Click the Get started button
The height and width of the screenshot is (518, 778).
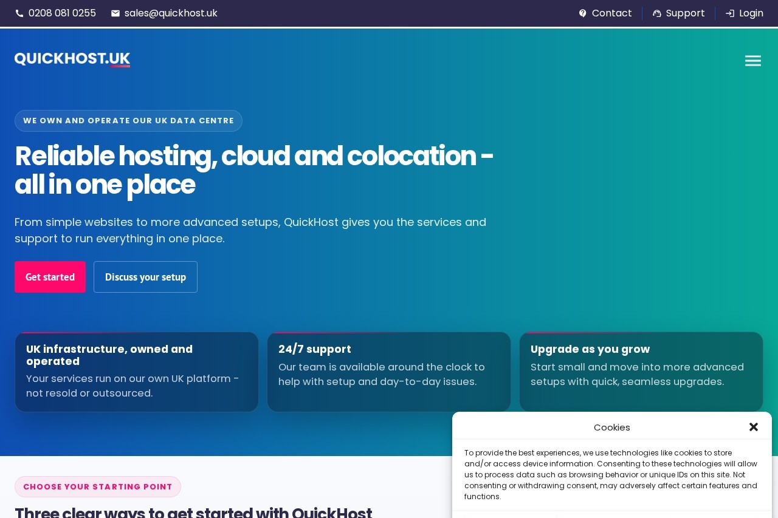tap(50, 277)
